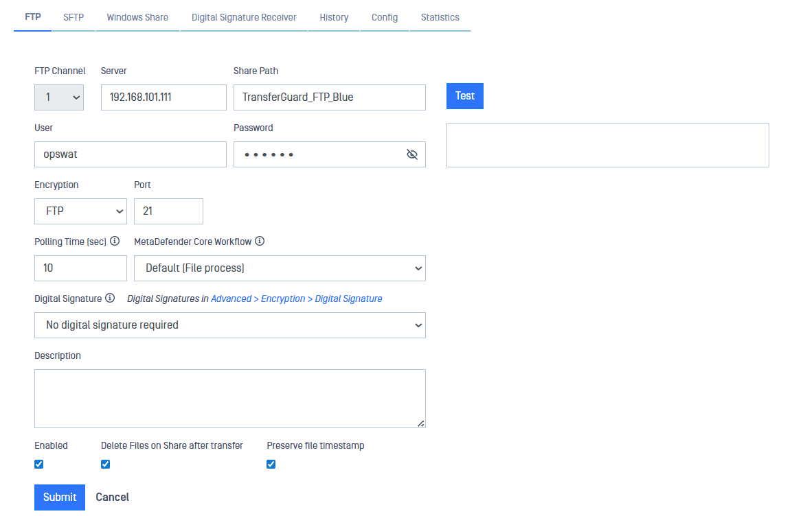The image size is (803, 516).
Task: Open MetaDefender Core Workflow dropdown
Action: [x=280, y=268]
